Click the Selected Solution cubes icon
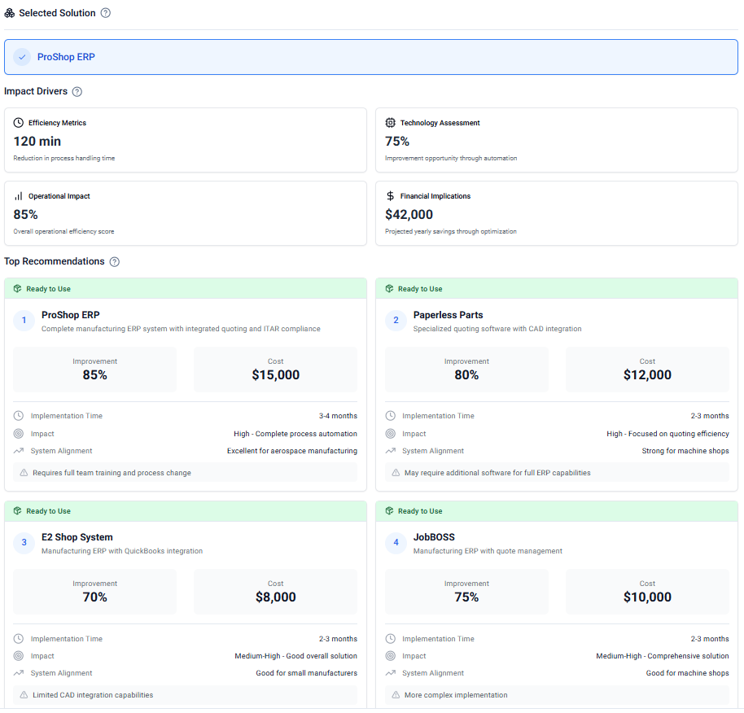This screenshot has width=744, height=713. 10,13
